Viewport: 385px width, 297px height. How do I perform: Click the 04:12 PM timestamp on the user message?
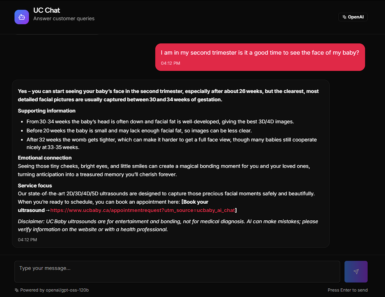pos(170,63)
